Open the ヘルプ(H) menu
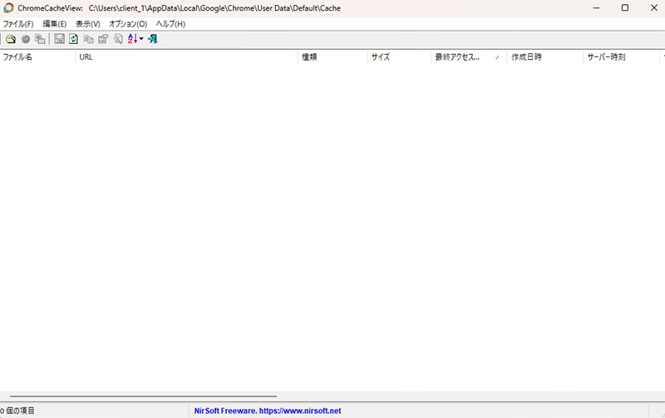Screen dimensions: 665x418 click(x=170, y=24)
